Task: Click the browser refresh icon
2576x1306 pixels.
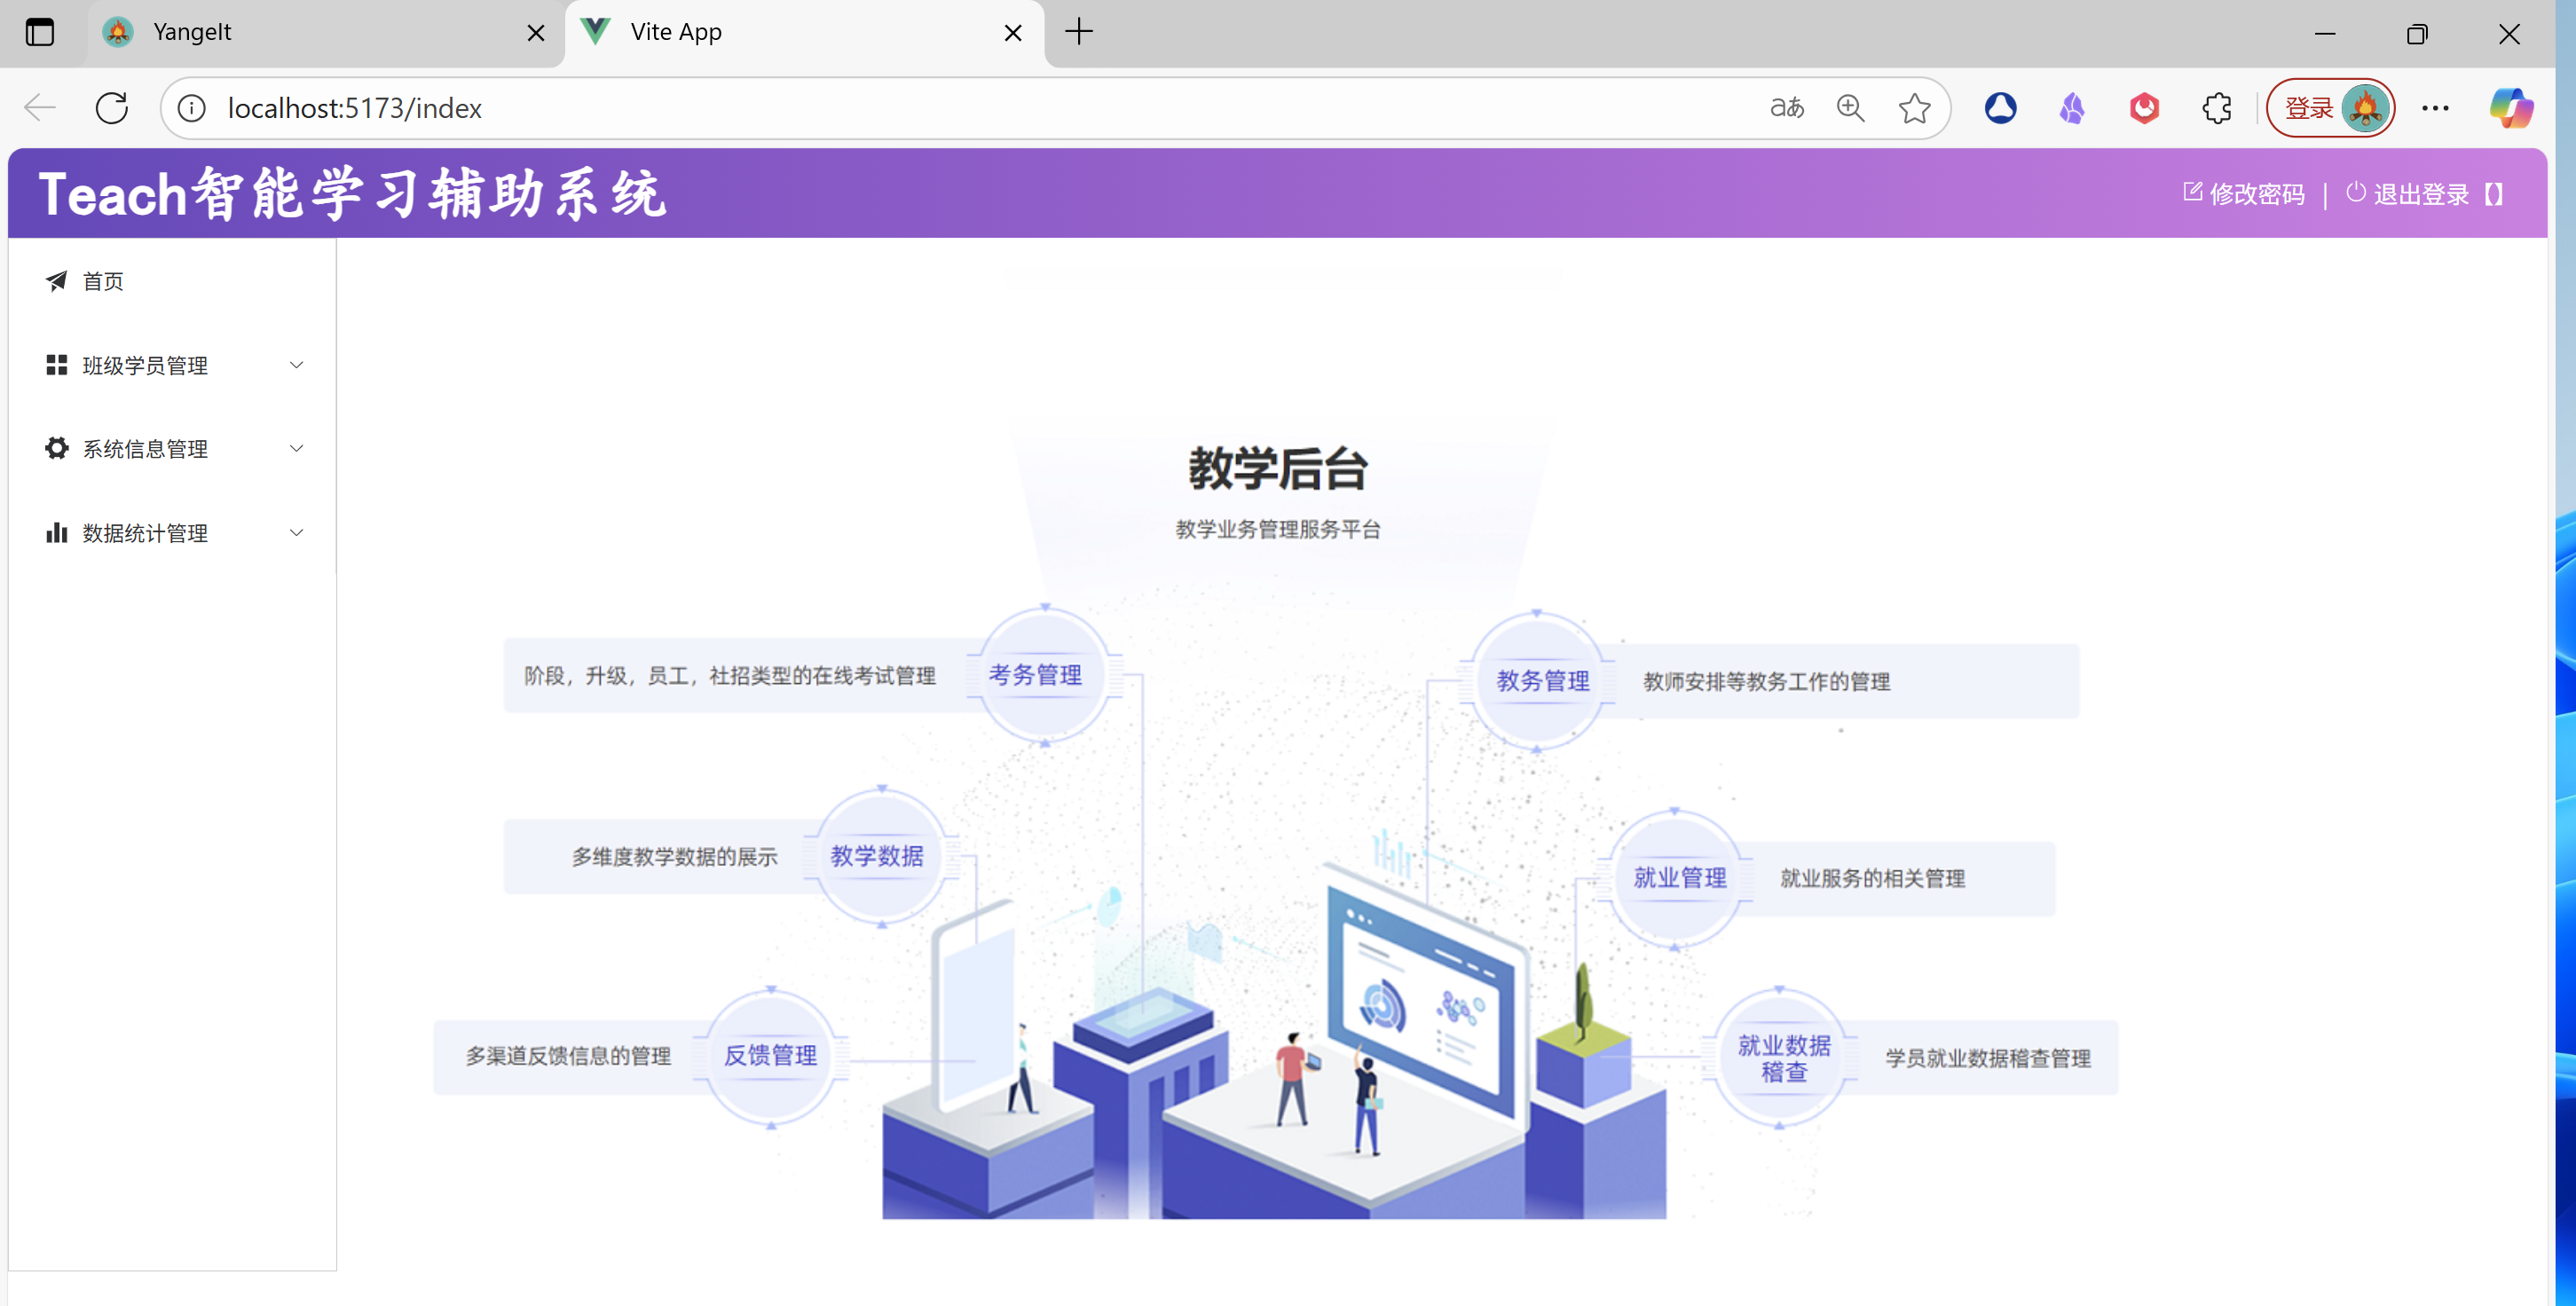Action: (x=112, y=108)
